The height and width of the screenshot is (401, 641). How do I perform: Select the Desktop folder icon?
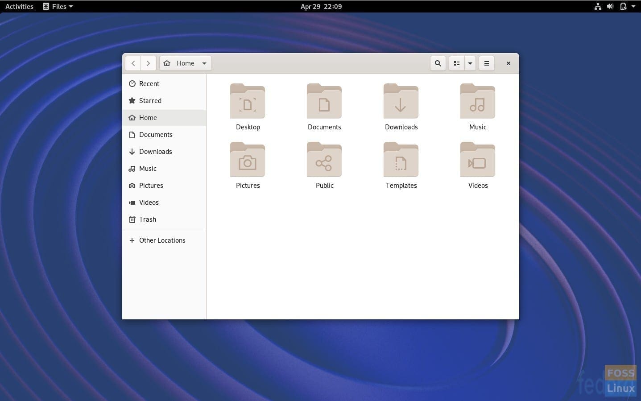click(x=248, y=101)
